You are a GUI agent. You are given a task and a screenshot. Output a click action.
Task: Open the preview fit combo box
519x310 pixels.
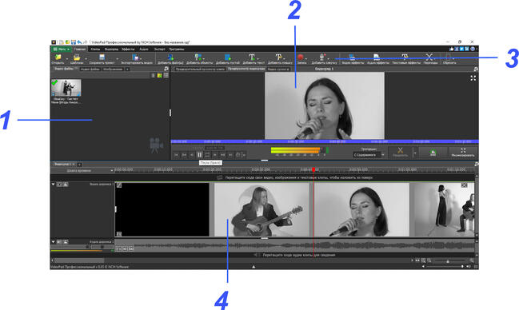[x=369, y=155]
